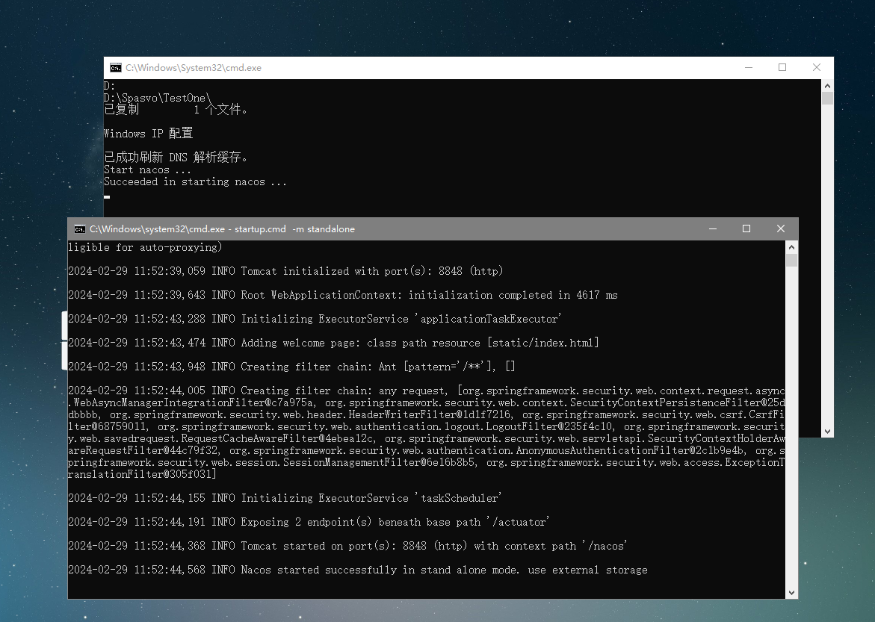
Task: Click the line 'Succeeded in starting nacos ...'
Action: 195,182
